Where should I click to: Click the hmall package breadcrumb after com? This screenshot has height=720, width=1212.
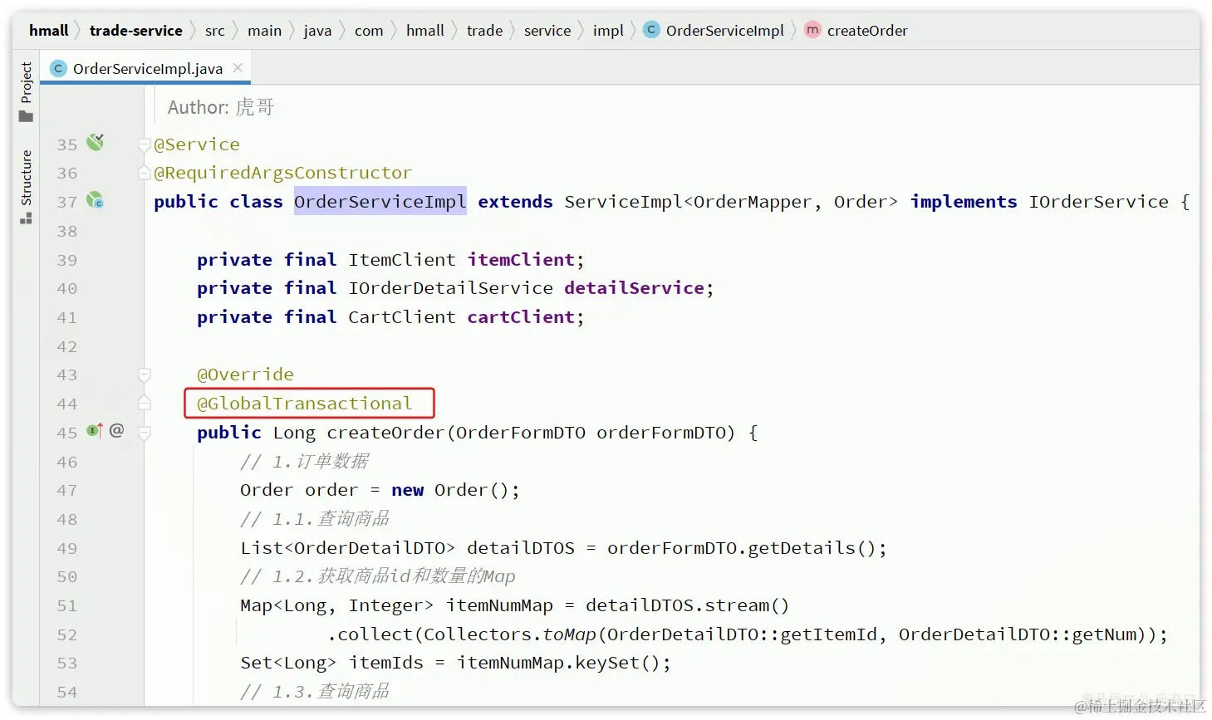(424, 31)
